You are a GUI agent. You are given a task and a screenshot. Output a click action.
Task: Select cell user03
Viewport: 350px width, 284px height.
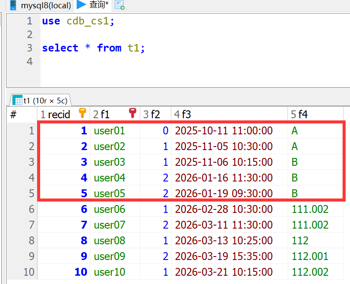pyautogui.click(x=115, y=162)
